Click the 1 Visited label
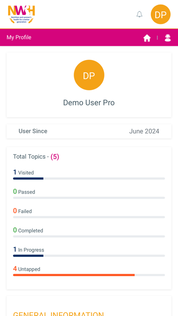Screen dimensions: 178x316 point(23,173)
